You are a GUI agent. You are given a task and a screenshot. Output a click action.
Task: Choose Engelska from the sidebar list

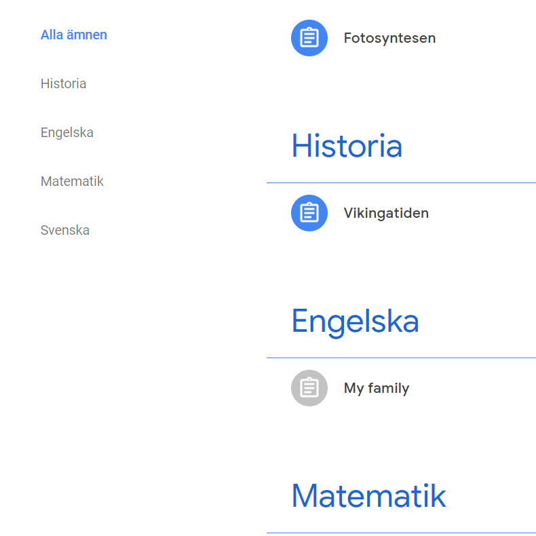[67, 132]
